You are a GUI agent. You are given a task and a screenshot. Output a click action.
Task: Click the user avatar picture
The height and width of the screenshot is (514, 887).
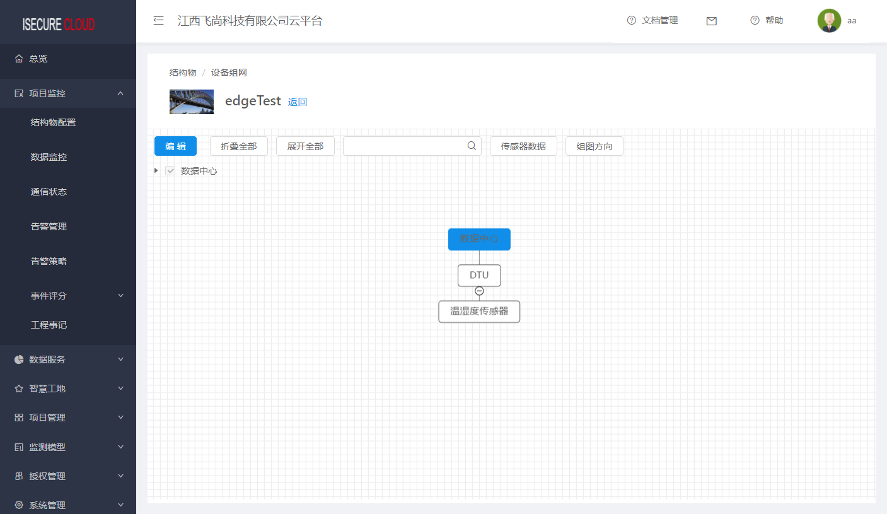(x=829, y=21)
